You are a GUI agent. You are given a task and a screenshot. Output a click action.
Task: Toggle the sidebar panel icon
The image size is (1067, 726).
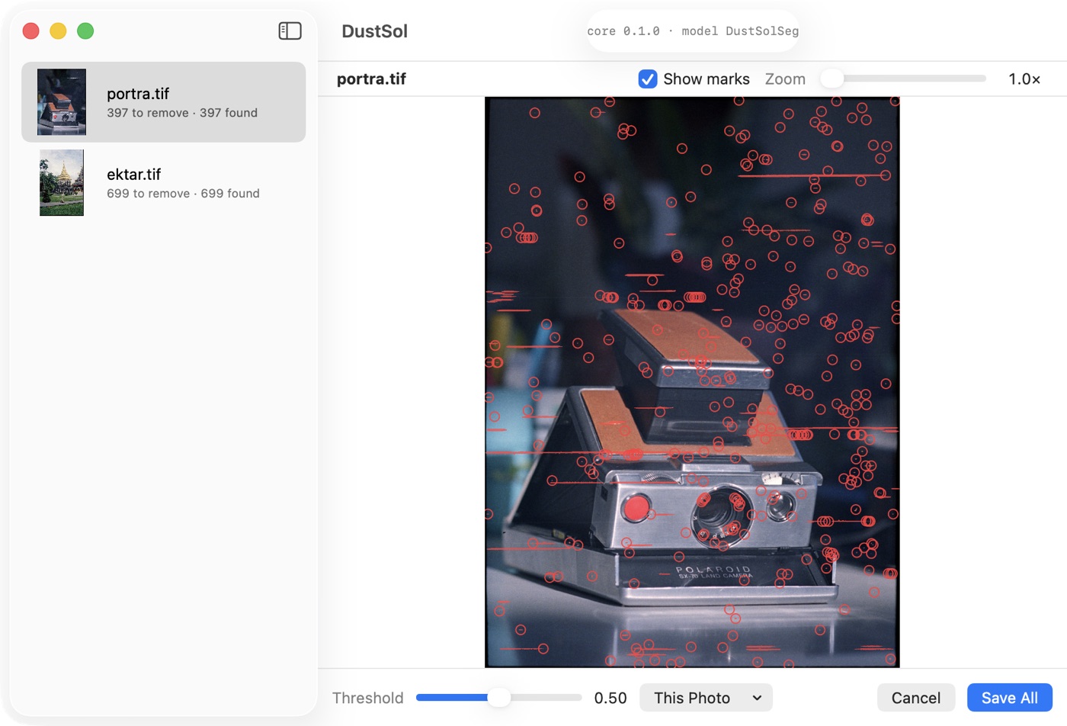click(290, 31)
